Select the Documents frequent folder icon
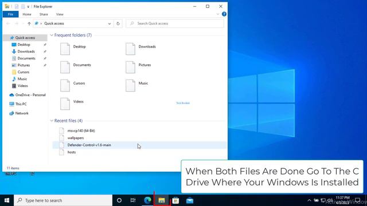Screen dimensions: 367x206 click(65, 67)
